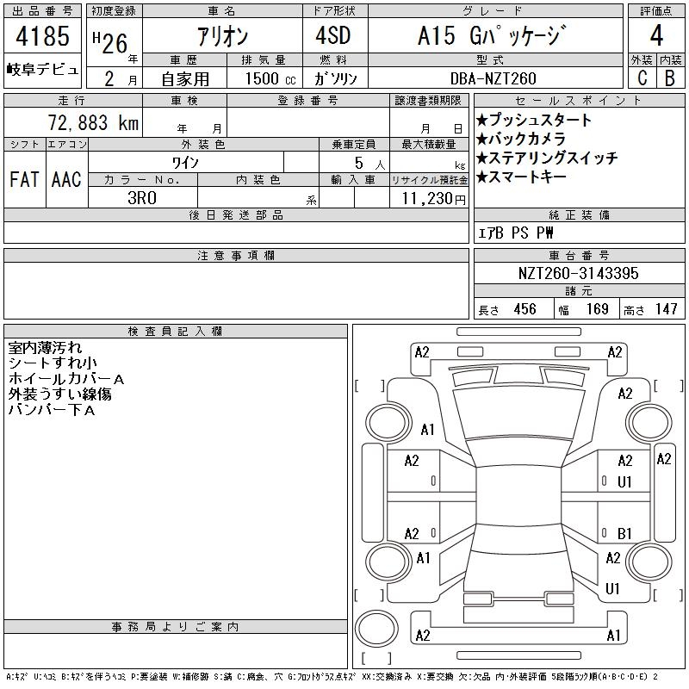The image size is (689, 689).
Task: Click the overall evaluation score 4
Action: click(656, 35)
